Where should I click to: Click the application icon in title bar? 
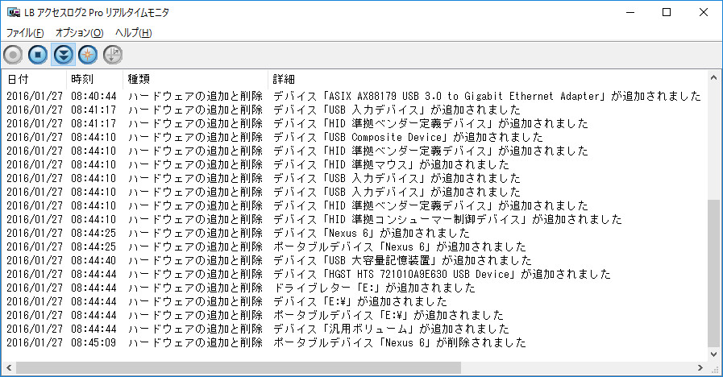pyautogui.click(x=14, y=12)
